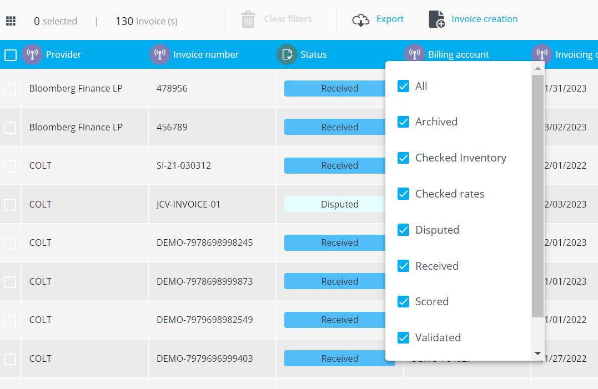Click the Export link
This screenshot has height=389, width=598.
(x=390, y=19)
